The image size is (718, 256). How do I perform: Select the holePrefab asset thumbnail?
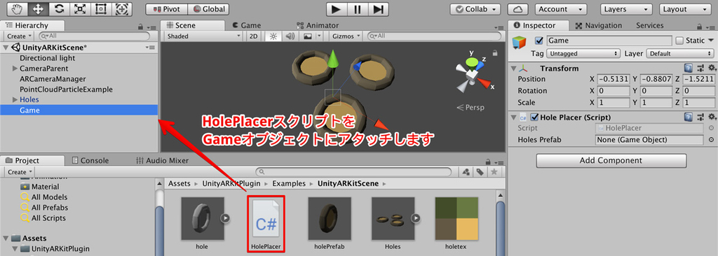[330, 218]
